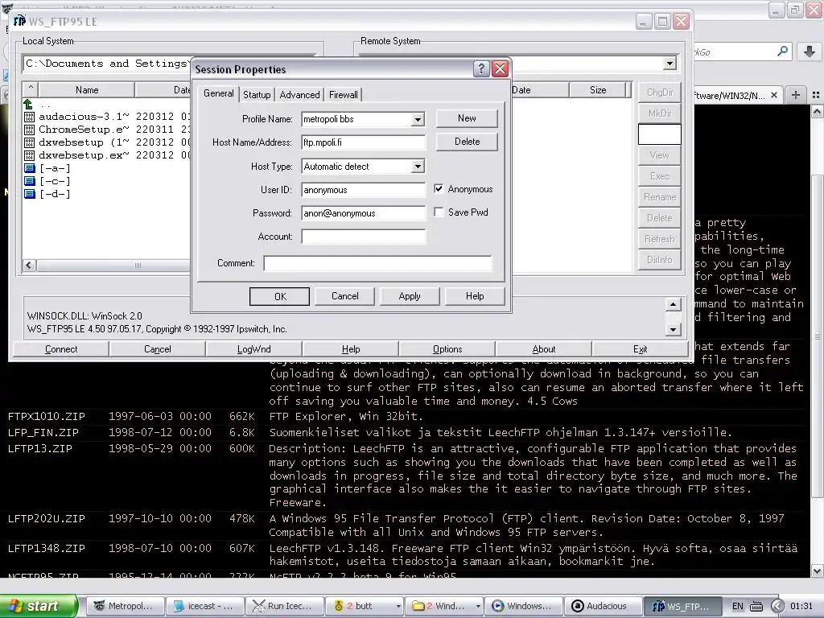Click the browser download arrow icon
824x618 pixels.
tap(810, 51)
